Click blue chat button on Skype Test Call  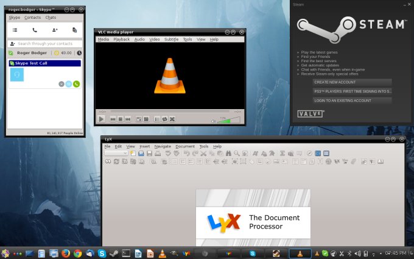[69, 84]
